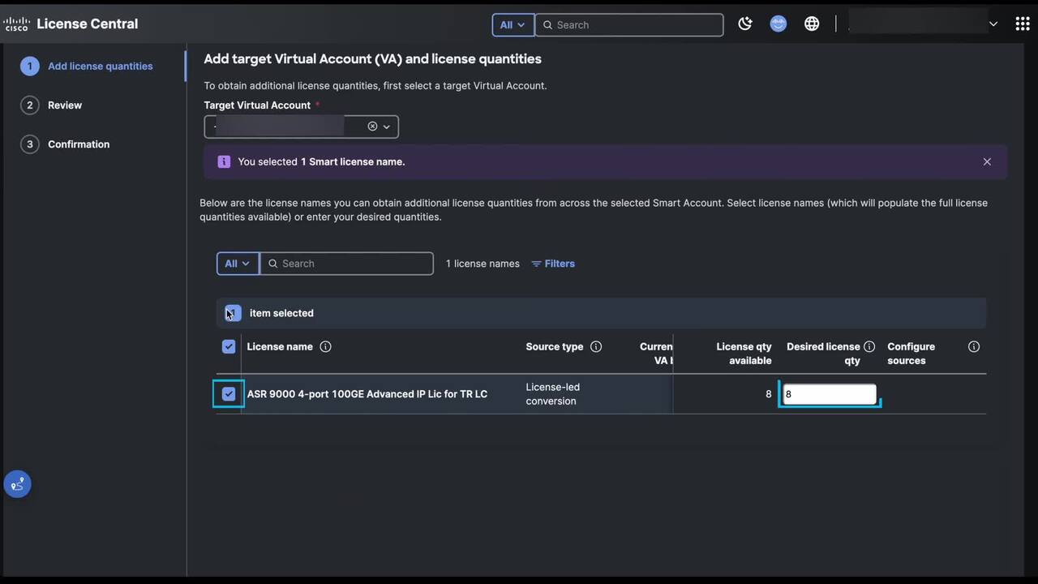Screen dimensions: 1038x584
Task: Open Desired license qty info icon
Action: 869,346
